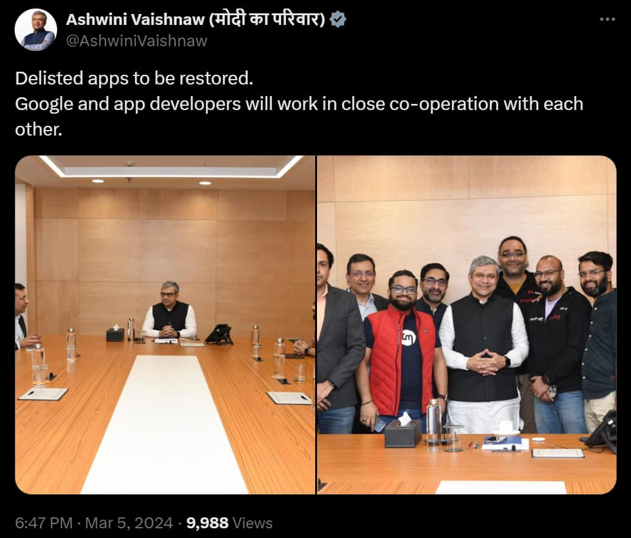Screen dimensions: 631x538
Task: Click the Hindi text in the display name
Action: tap(267, 19)
